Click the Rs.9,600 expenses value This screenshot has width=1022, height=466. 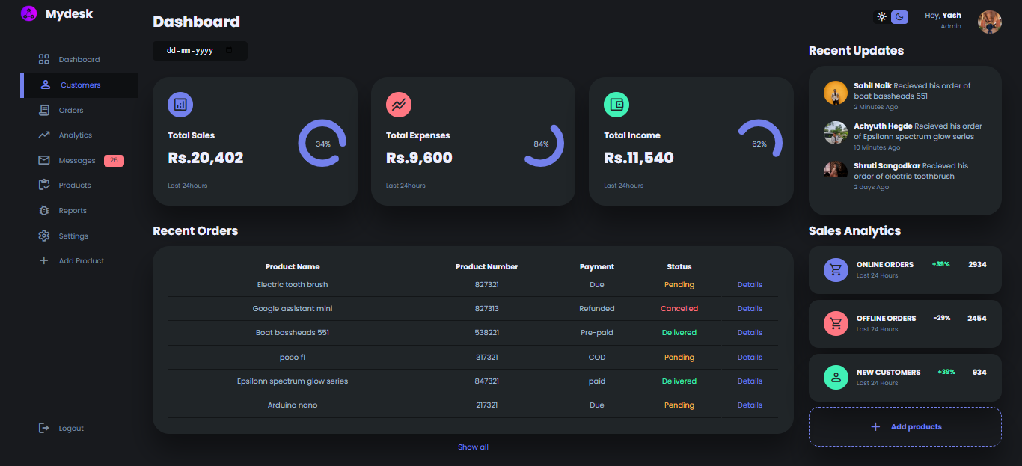point(419,158)
